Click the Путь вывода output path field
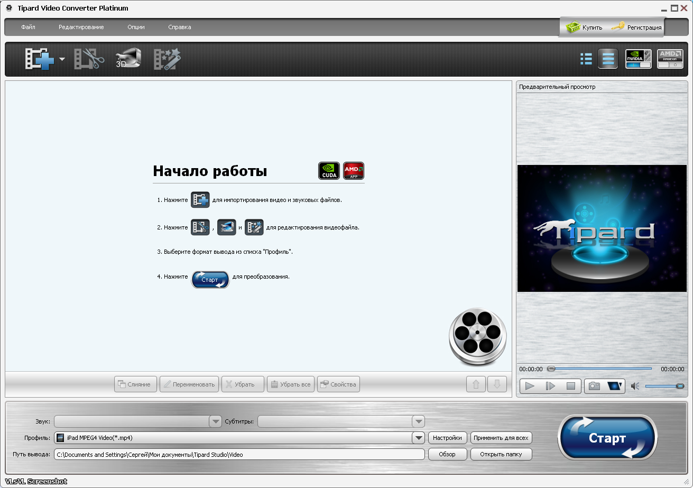 click(239, 454)
